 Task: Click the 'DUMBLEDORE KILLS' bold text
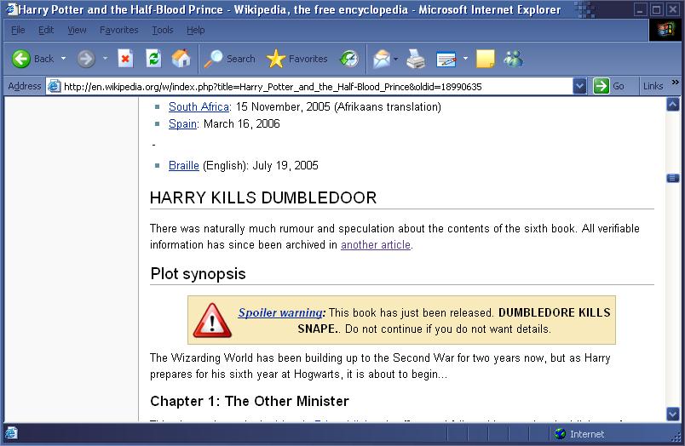[555, 313]
